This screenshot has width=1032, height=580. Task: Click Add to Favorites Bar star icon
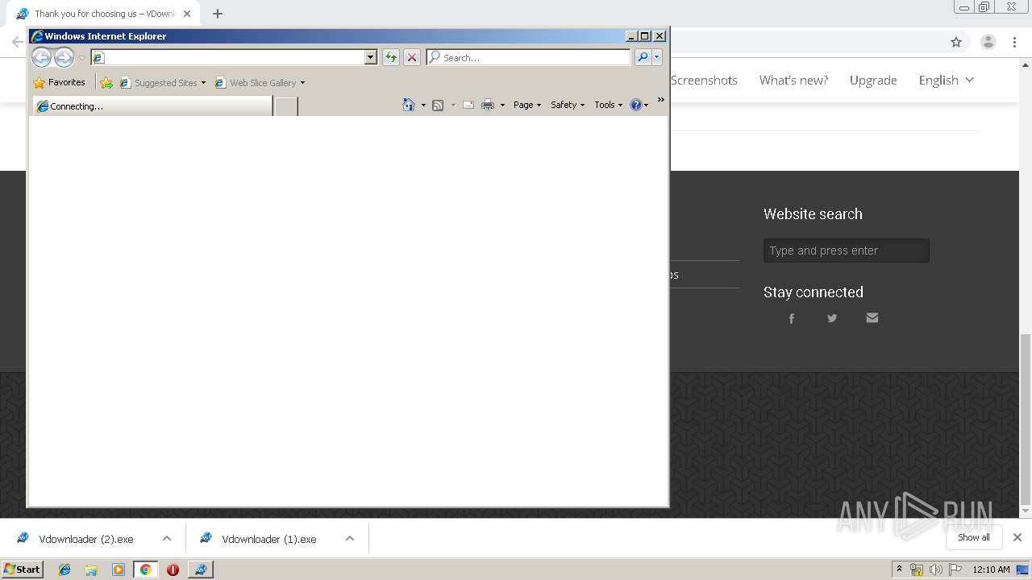(x=106, y=82)
